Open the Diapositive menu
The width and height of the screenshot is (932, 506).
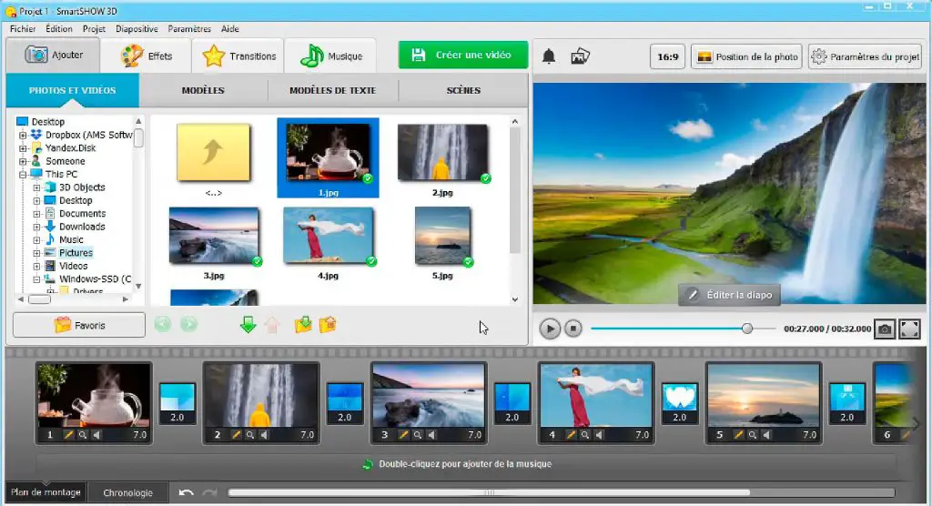tap(137, 29)
